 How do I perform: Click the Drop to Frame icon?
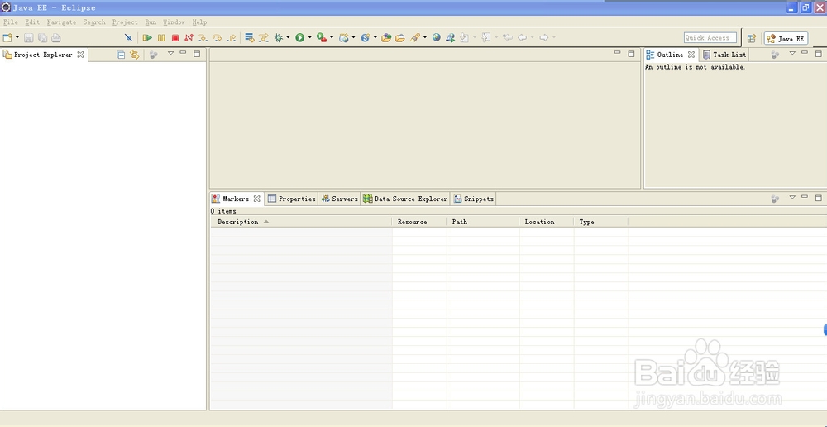click(x=250, y=37)
